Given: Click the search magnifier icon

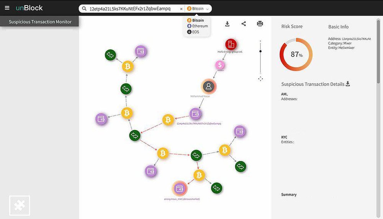Looking at the screenshot, I should pos(84,8).
